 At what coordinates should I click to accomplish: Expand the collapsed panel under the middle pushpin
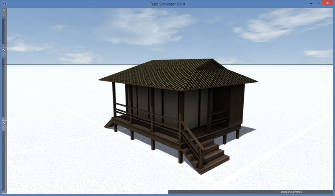(x=3, y=88)
